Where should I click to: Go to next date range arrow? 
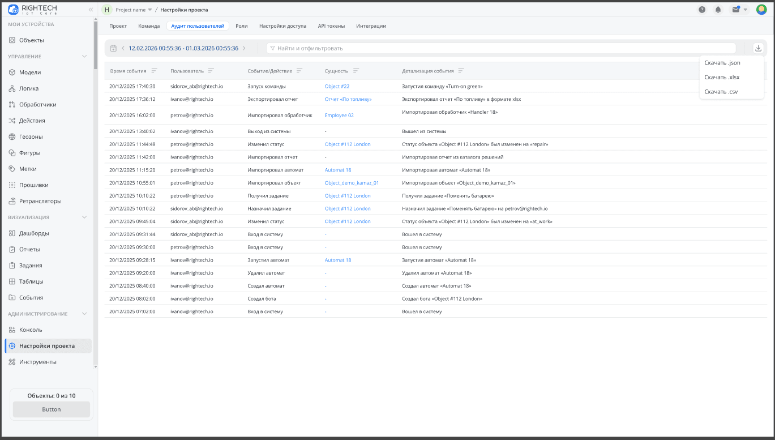244,48
